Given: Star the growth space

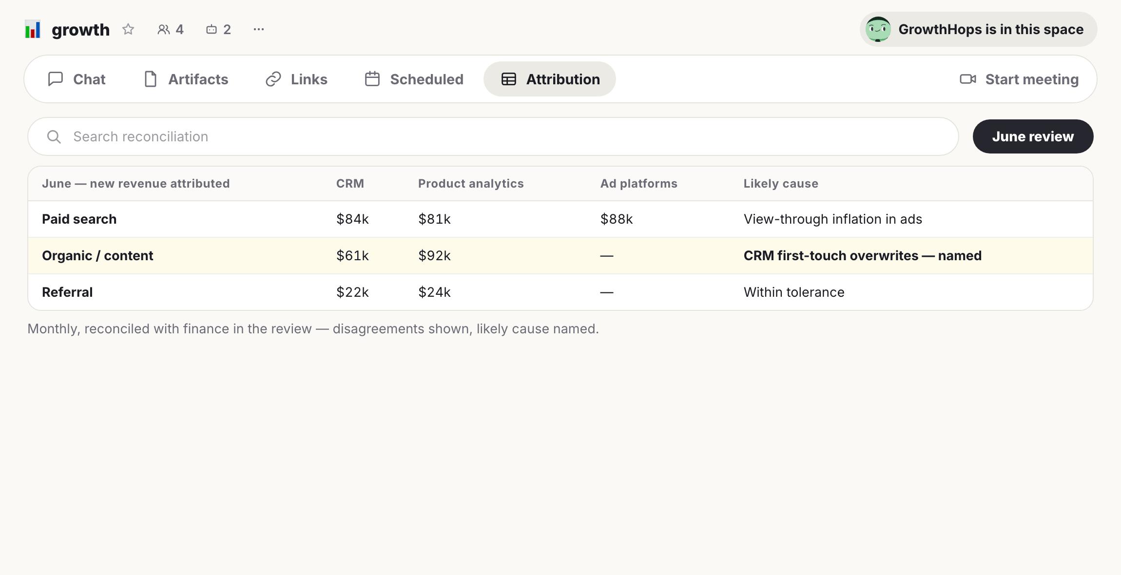Looking at the screenshot, I should [128, 29].
